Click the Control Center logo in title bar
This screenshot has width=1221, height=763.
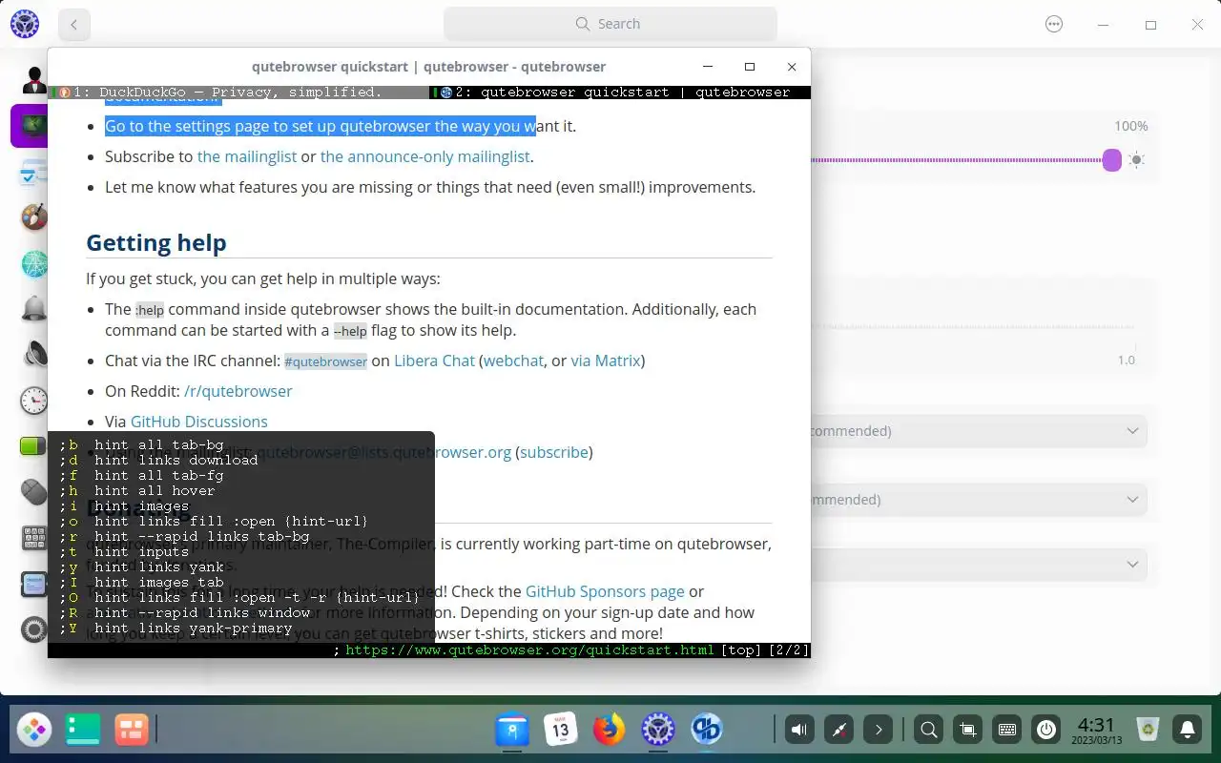pyautogui.click(x=25, y=24)
